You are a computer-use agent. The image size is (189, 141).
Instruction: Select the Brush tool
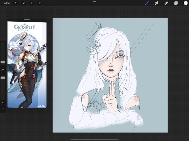pyautogui.click(x=147, y=3)
